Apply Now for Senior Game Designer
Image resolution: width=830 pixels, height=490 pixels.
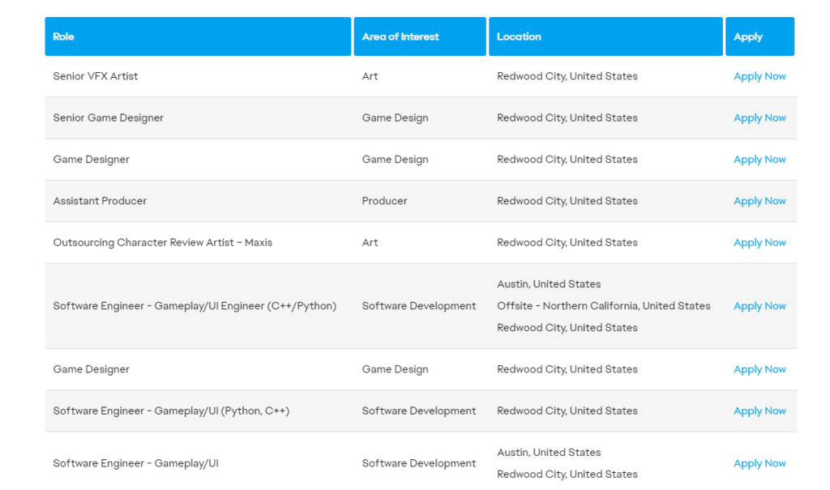[759, 118]
